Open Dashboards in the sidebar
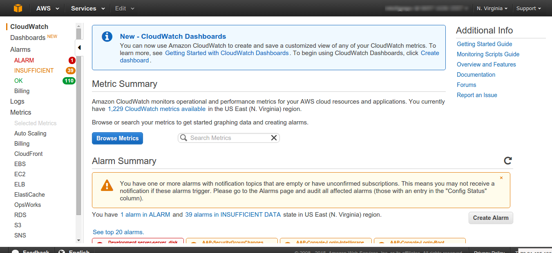 28,38
